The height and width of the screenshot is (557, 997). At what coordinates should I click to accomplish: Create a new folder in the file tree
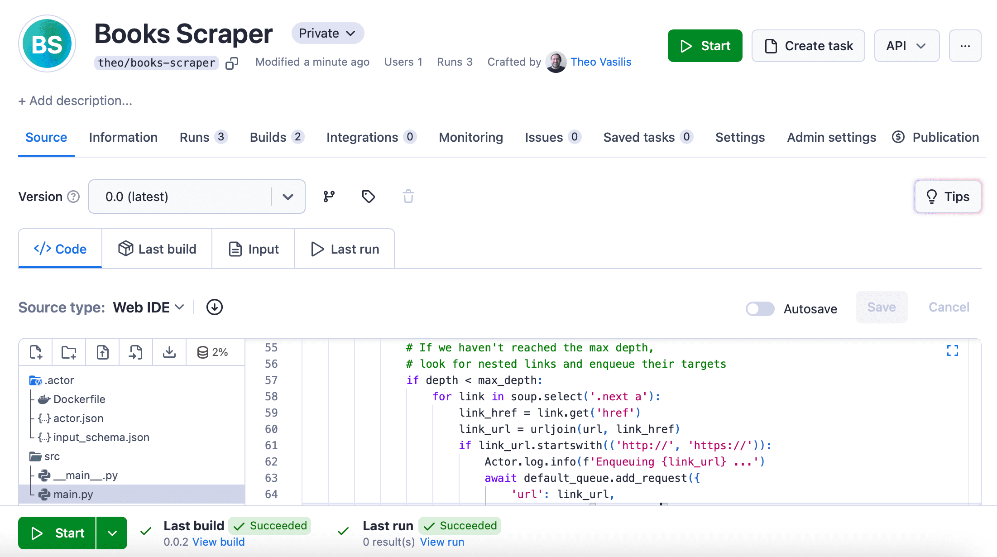pos(68,352)
